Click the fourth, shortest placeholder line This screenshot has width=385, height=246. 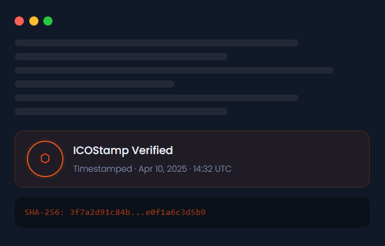point(95,84)
